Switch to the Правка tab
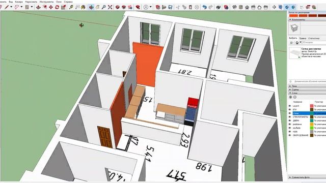The width and height of the screenshot is (326, 183). tap(303, 39)
